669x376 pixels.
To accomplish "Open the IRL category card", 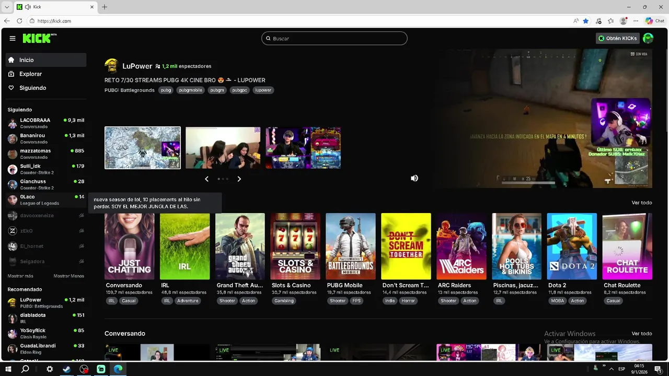I will click(184, 246).
